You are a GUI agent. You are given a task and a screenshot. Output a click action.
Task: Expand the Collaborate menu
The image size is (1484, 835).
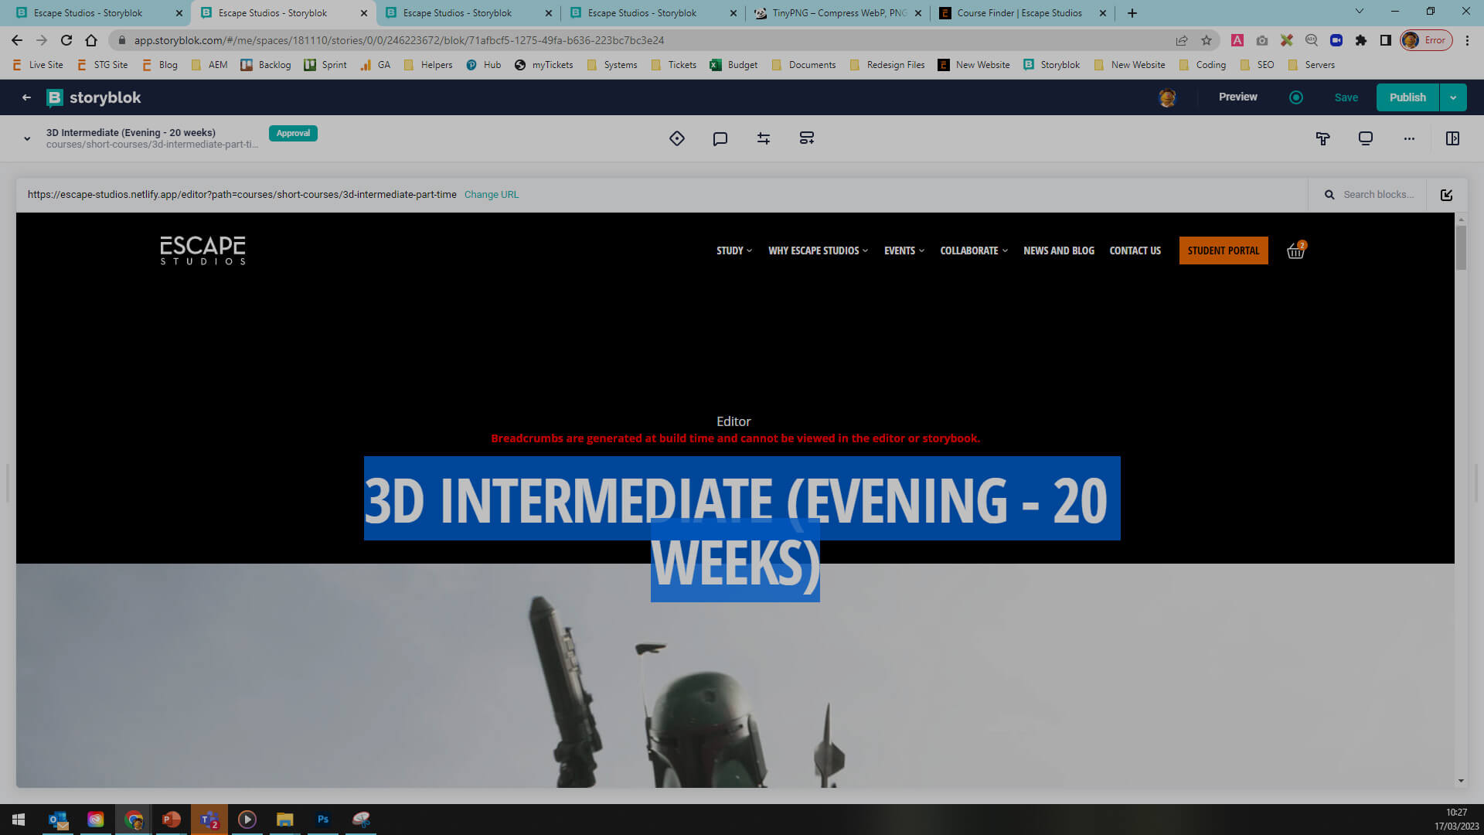pyautogui.click(x=974, y=250)
